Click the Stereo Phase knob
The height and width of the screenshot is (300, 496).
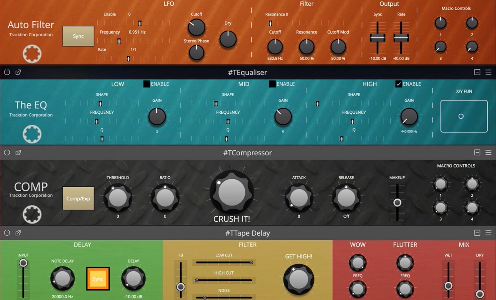pyautogui.click(x=196, y=52)
